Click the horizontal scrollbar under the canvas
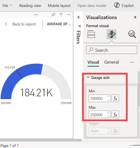The height and width of the screenshot is (148, 140). tap(41, 140)
